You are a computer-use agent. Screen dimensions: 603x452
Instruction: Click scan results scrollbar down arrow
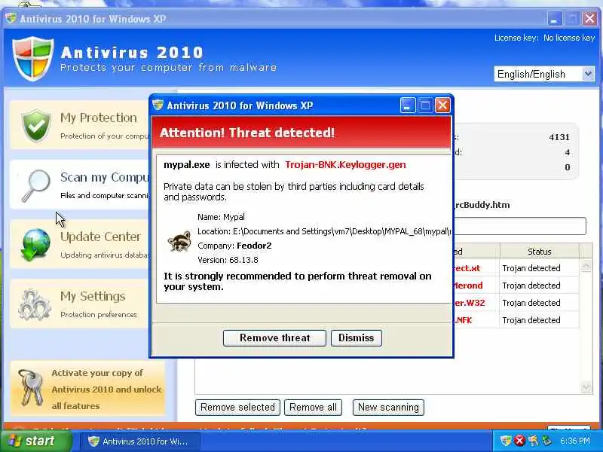coord(586,386)
